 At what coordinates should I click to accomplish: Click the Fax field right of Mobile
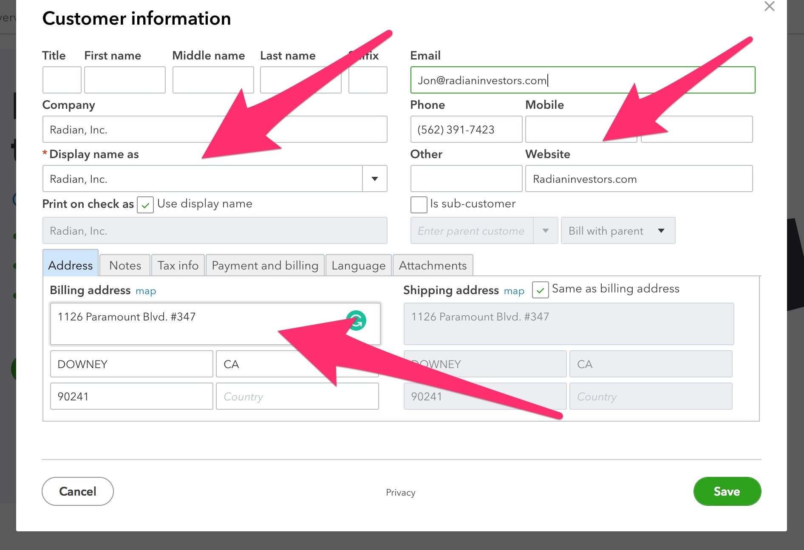pos(696,129)
